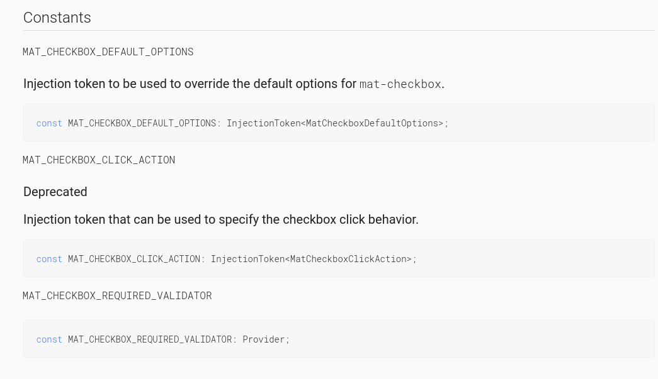
Task: Select the MAT_CHECKBOX_CLICK_ACTION heading
Action: click(x=99, y=160)
